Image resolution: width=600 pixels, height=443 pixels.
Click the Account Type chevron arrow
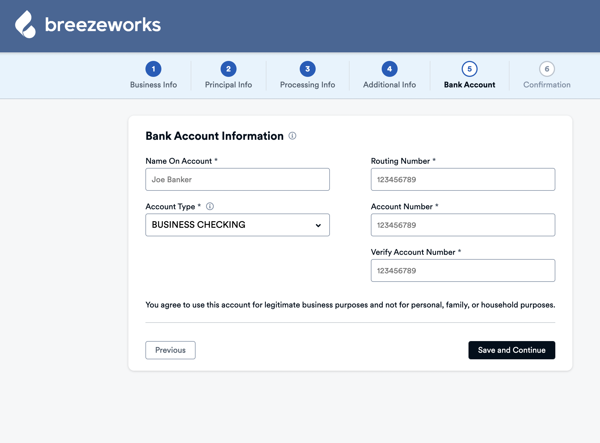pos(318,225)
